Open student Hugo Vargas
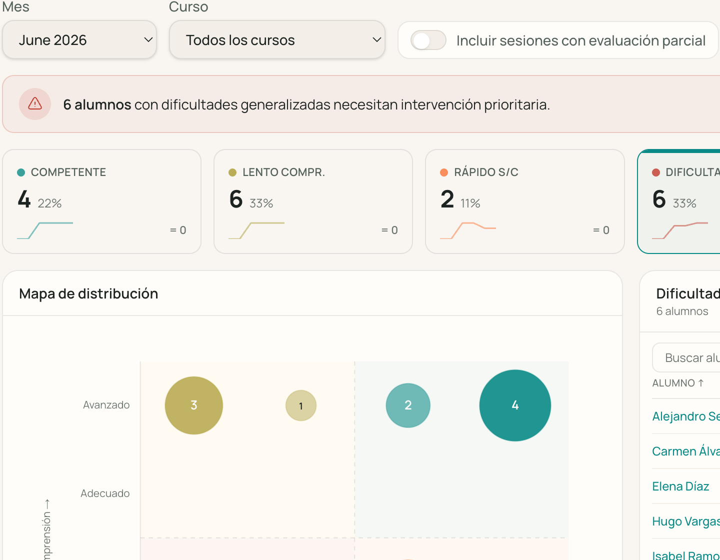 (686, 521)
